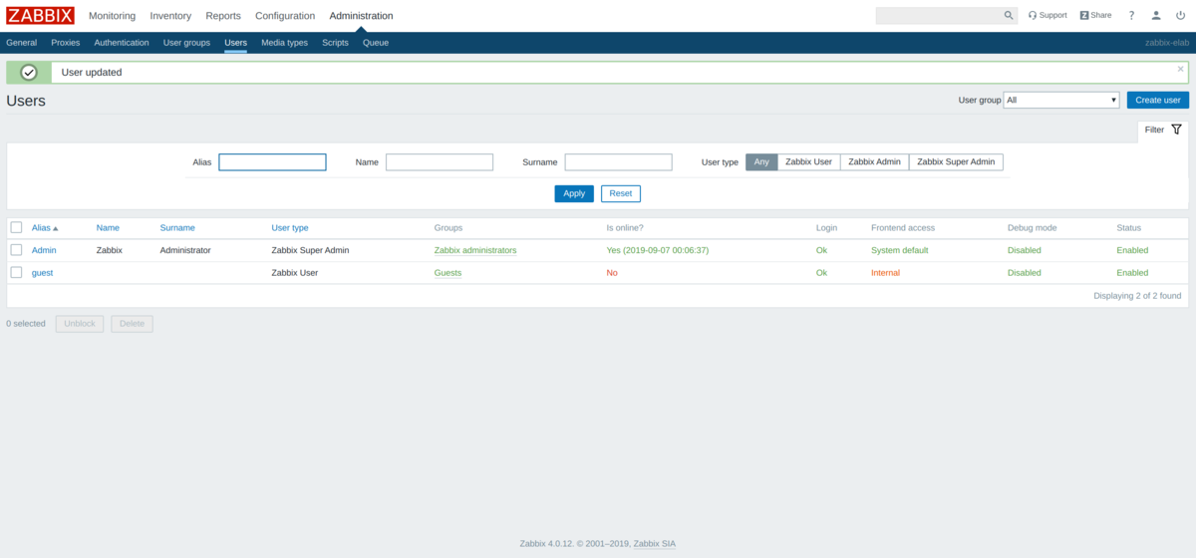Viewport: 1196px width, 558px height.
Task: Click Admin's Disabled debug mode value
Action: point(1024,250)
